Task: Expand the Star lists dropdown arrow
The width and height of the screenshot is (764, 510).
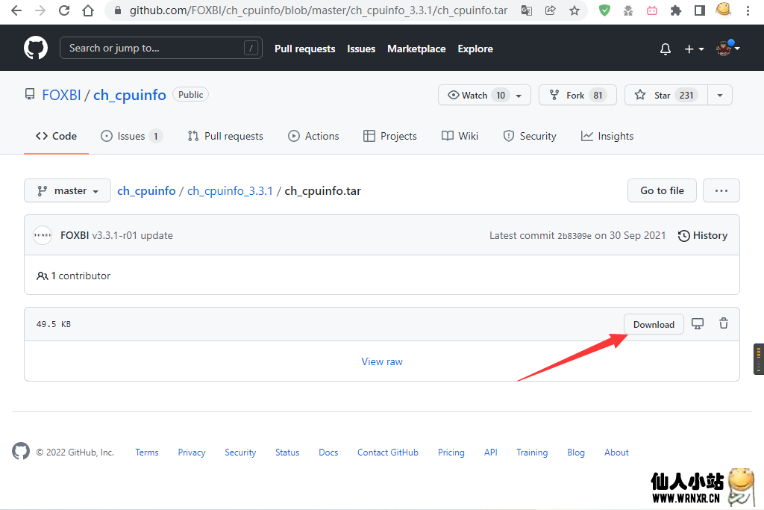Action: (x=720, y=95)
